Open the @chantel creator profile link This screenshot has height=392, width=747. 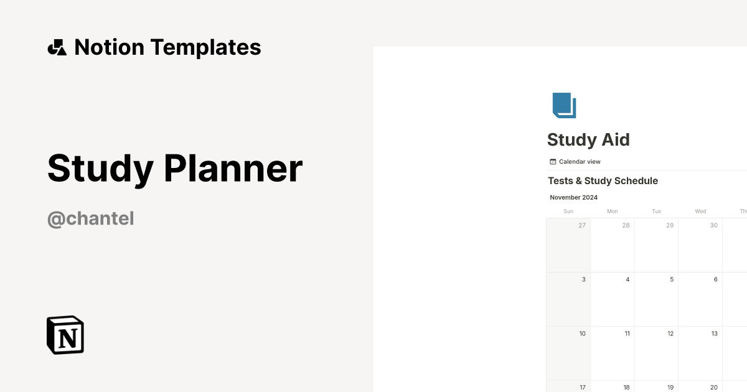pos(90,218)
